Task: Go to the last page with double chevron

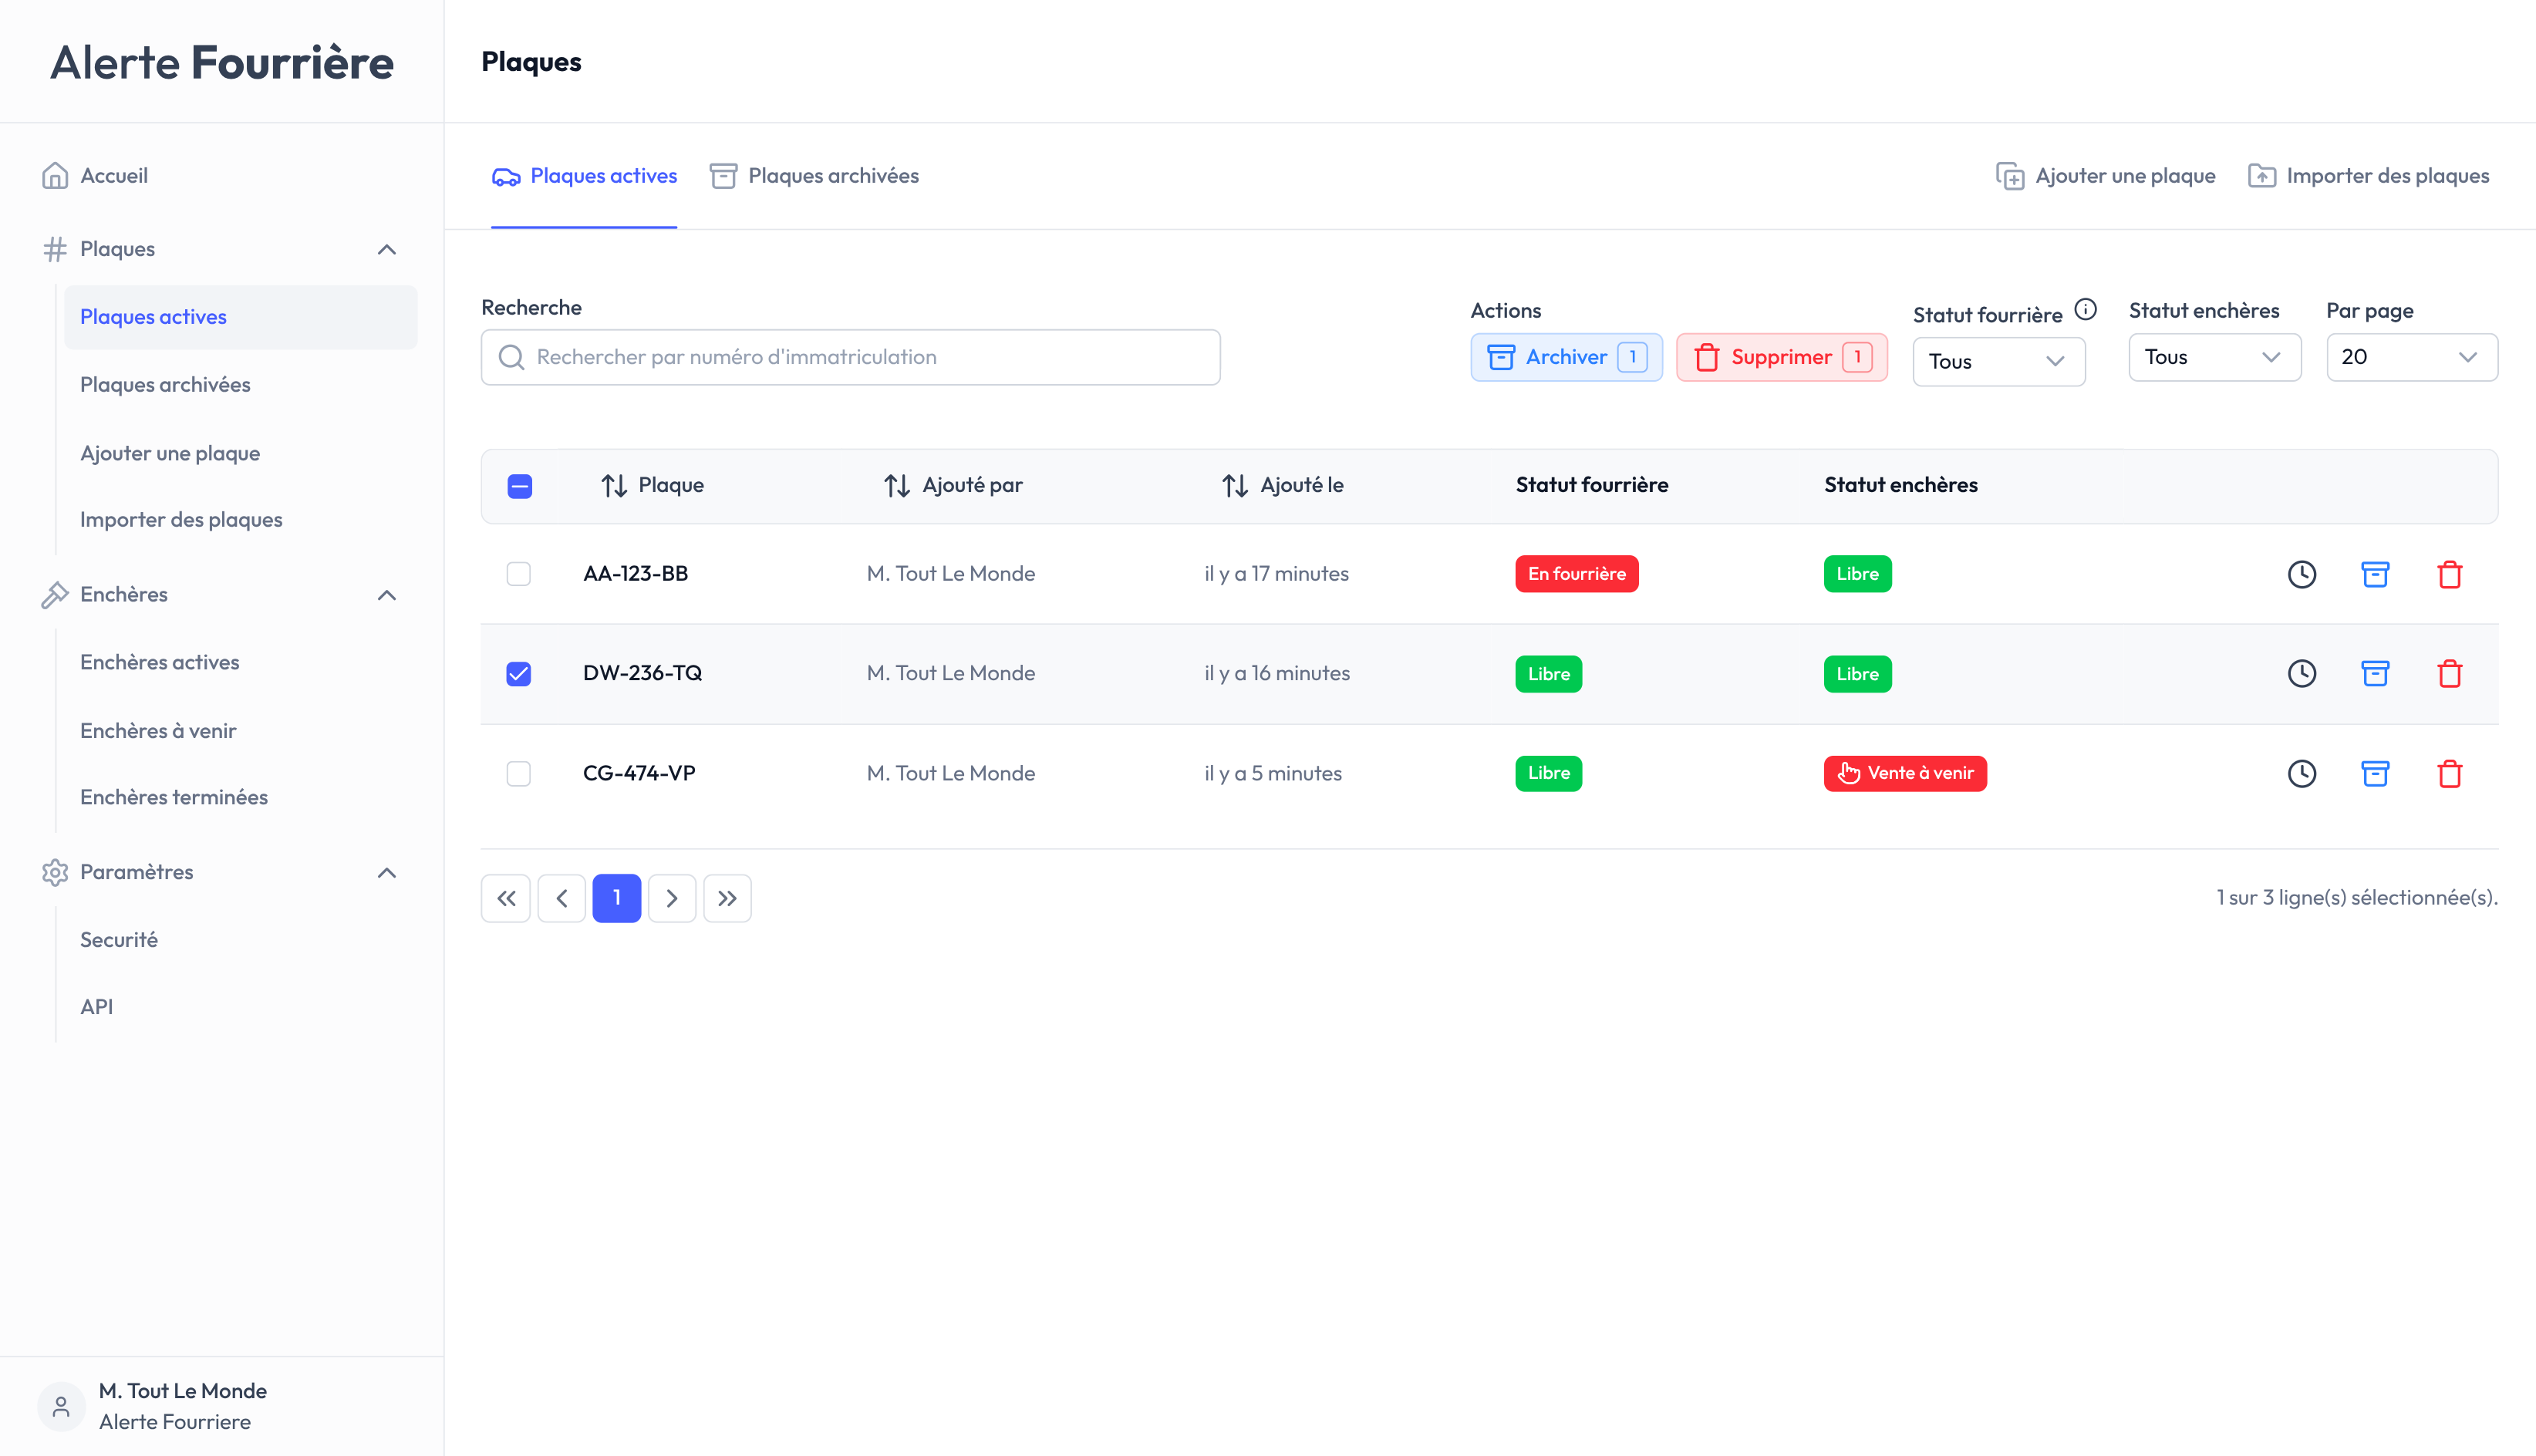Action: [x=727, y=898]
